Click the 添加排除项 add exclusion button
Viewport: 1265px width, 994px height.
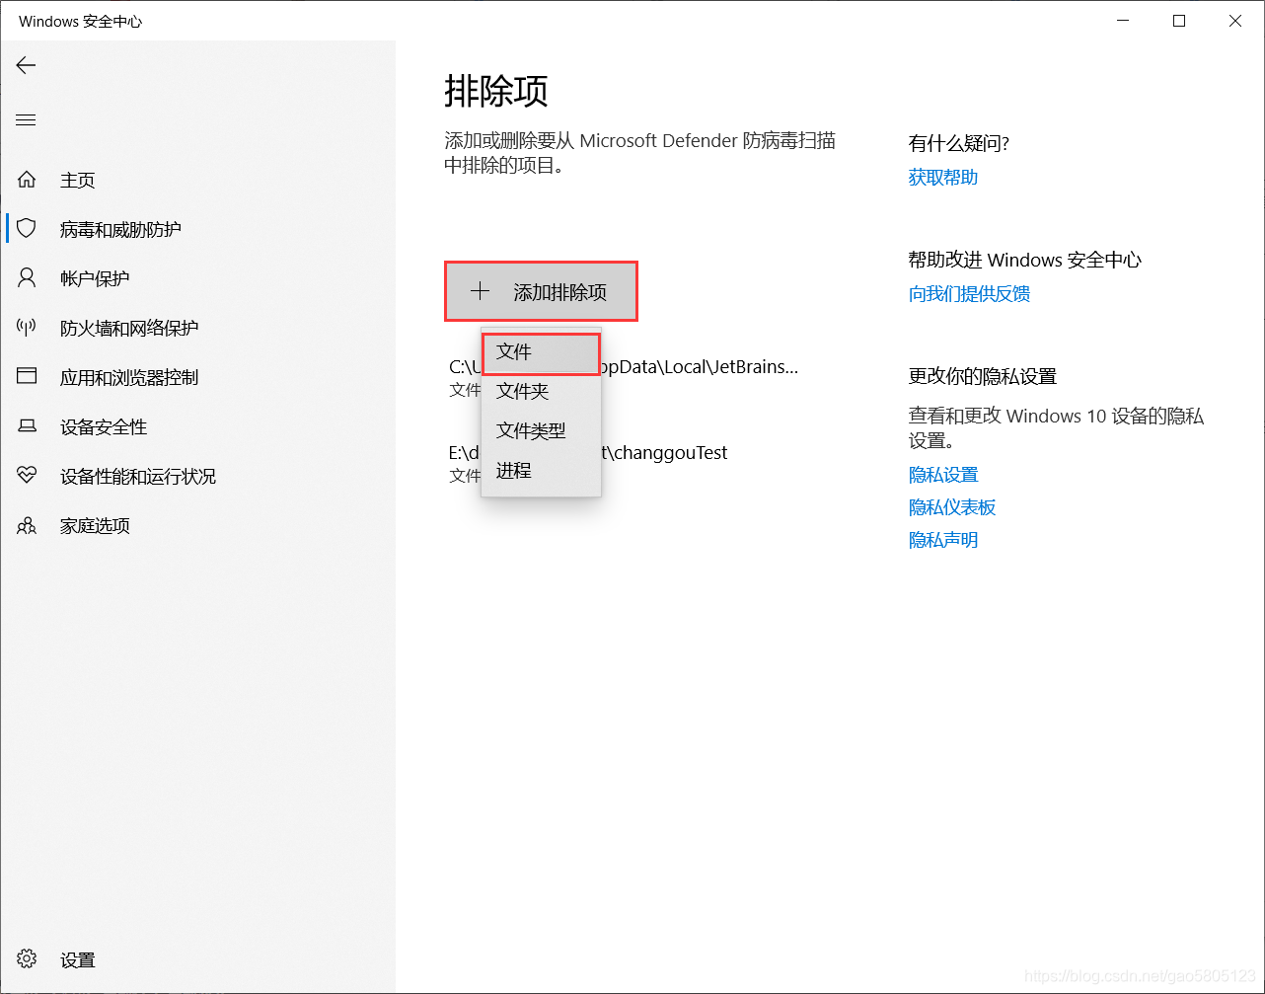[x=541, y=290]
